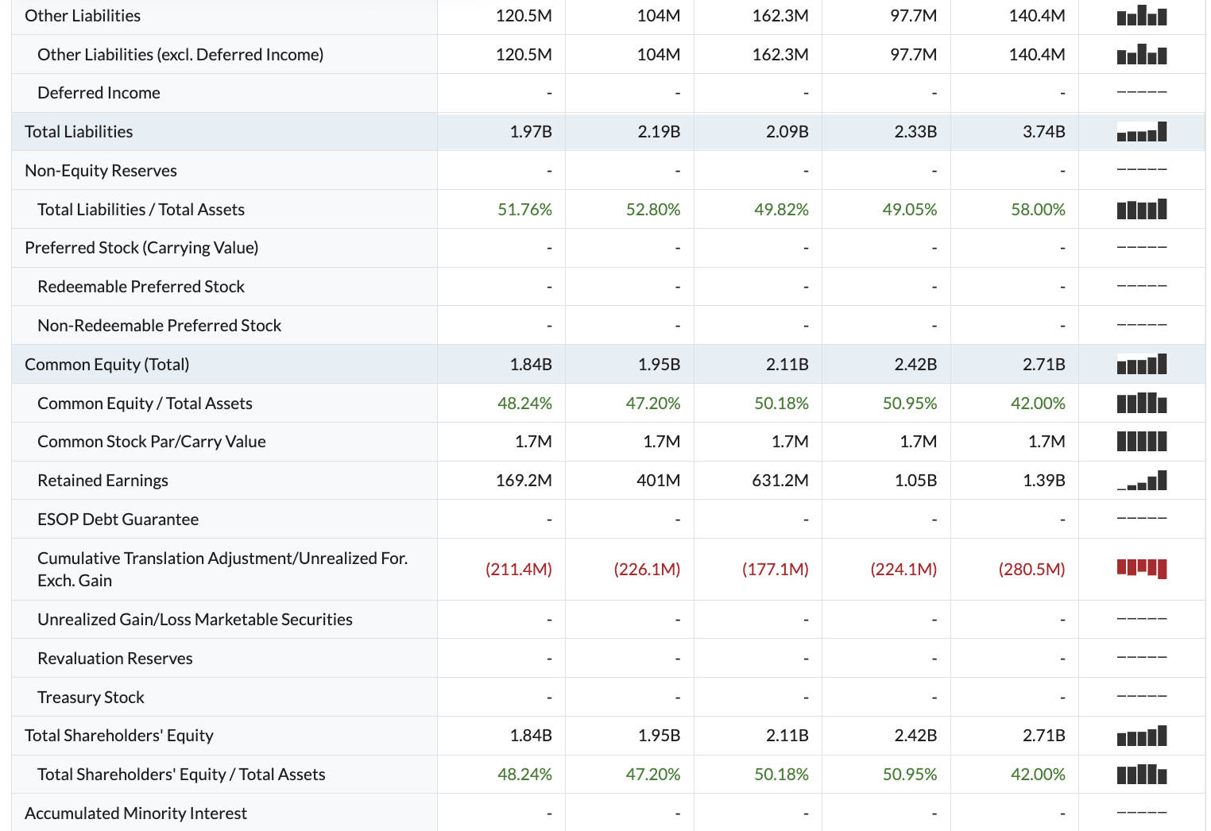Click the Common Stock Par/Carry Value sparkline
The image size is (1211, 831).
(1142, 441)
